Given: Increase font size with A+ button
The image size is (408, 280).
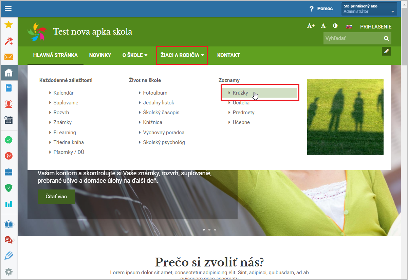Looking at the screenshot, I should (311, 26).
